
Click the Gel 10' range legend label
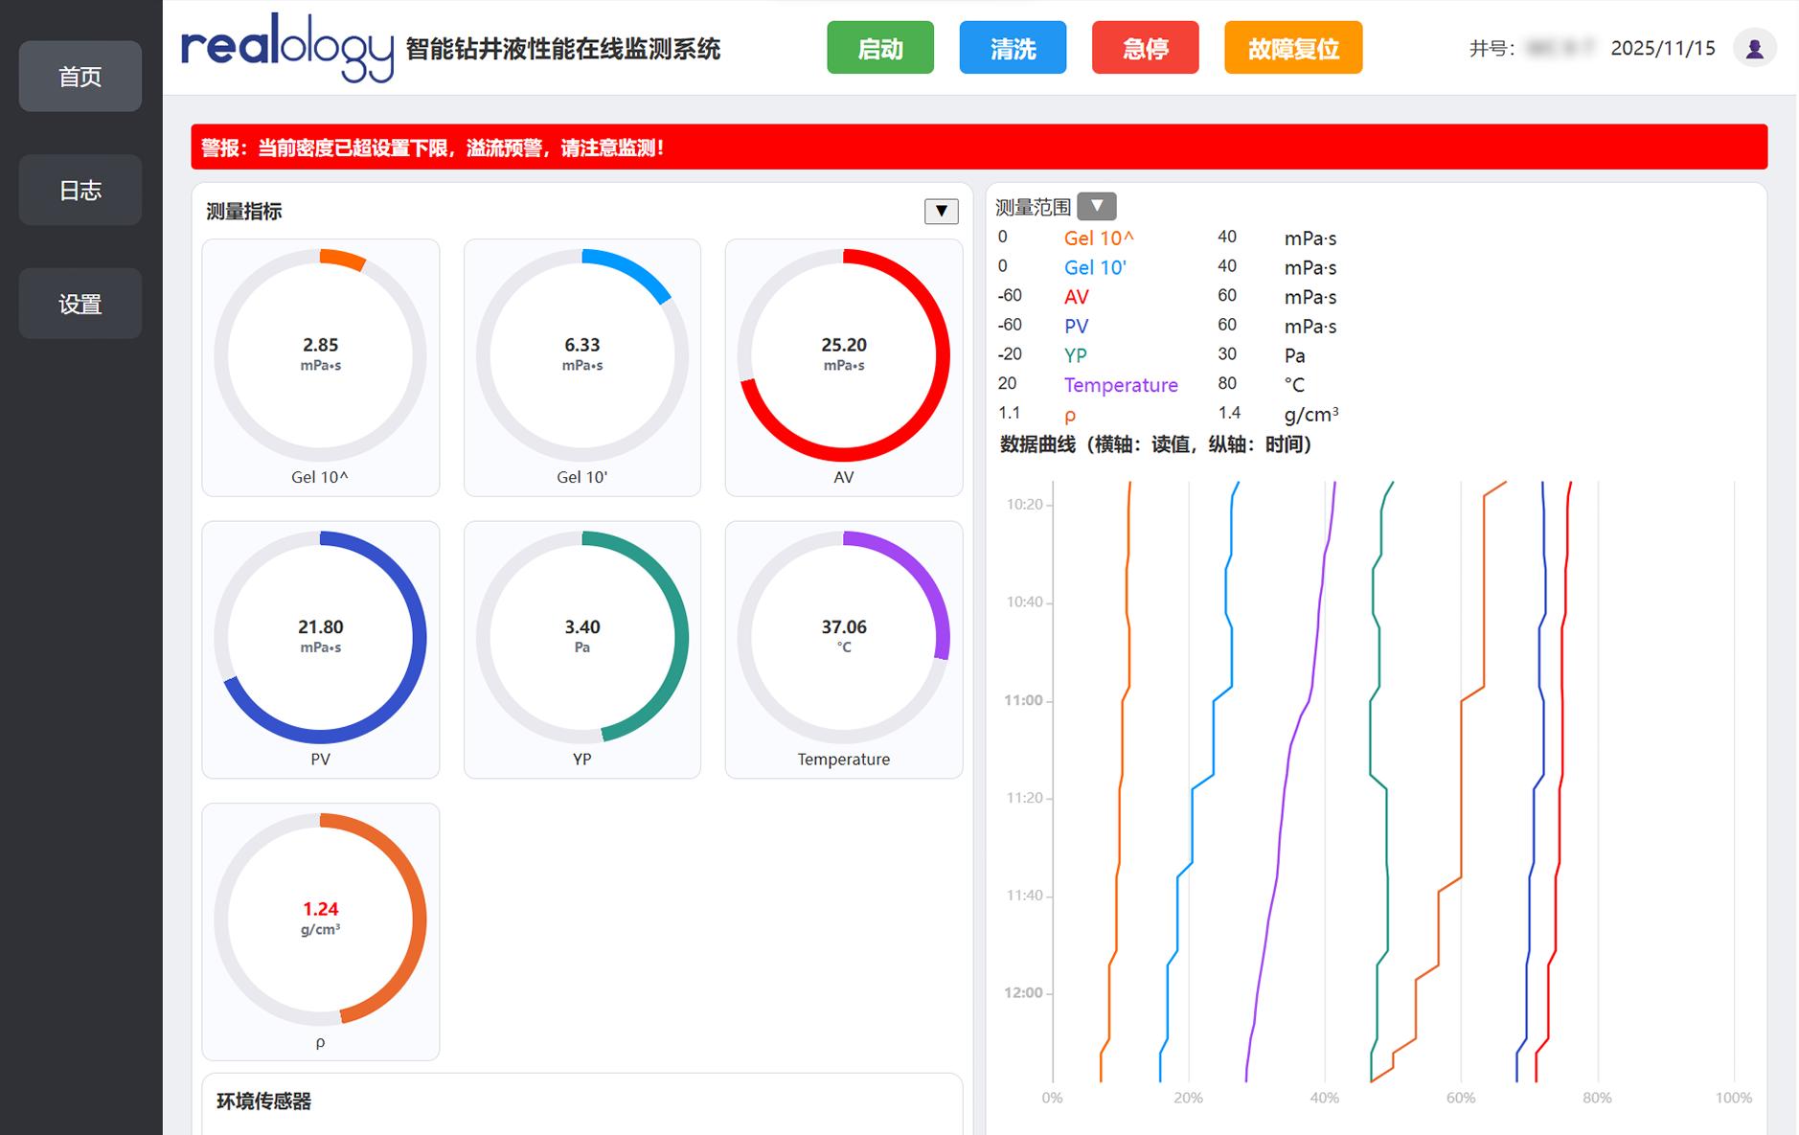(1095, 268)
